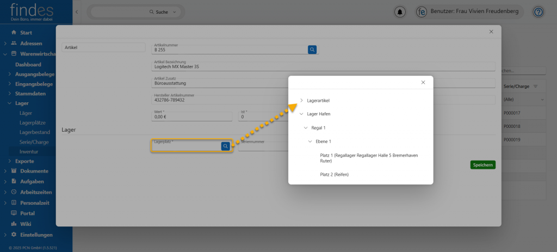Open the Wiki sidebar item
Image resolution: width=557 pixels, height=252 pixels.
[x=26, y=224]
